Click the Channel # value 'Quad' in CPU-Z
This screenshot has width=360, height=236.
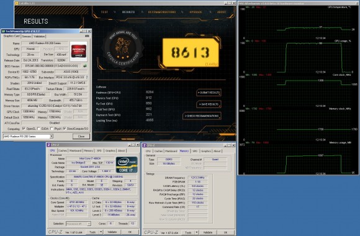point(215,159)
